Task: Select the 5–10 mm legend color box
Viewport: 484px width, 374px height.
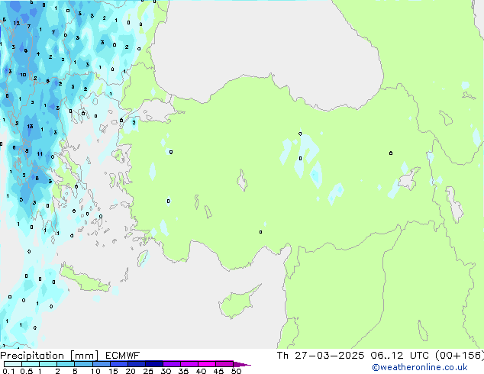Action: point(83,364)
